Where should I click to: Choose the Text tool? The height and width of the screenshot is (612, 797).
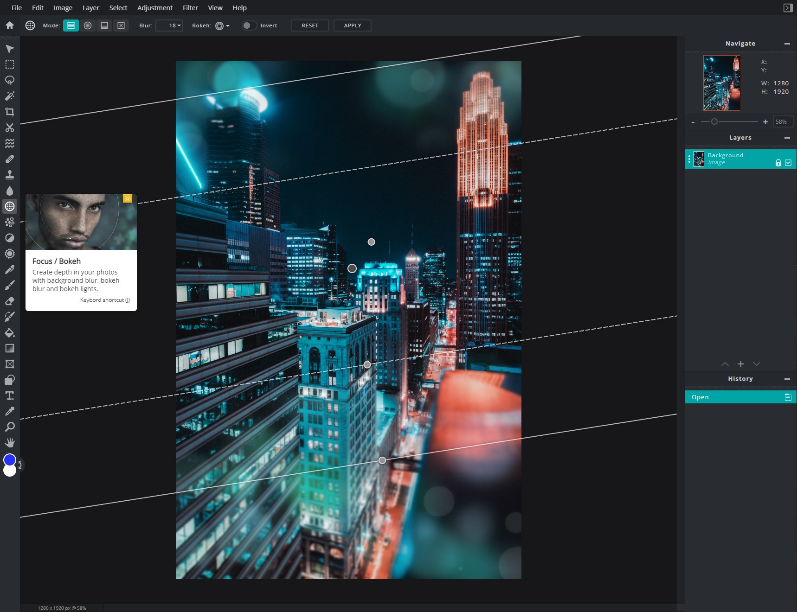click(10, 395)
